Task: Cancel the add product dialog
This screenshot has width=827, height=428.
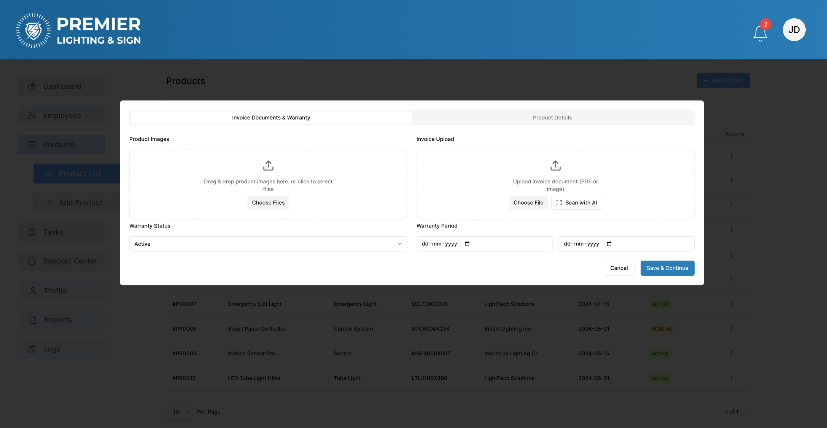Action: [x=619, y=268]
